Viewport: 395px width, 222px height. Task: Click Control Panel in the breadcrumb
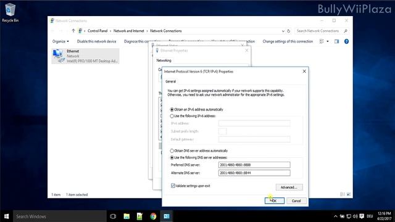[x=98, y=31]
